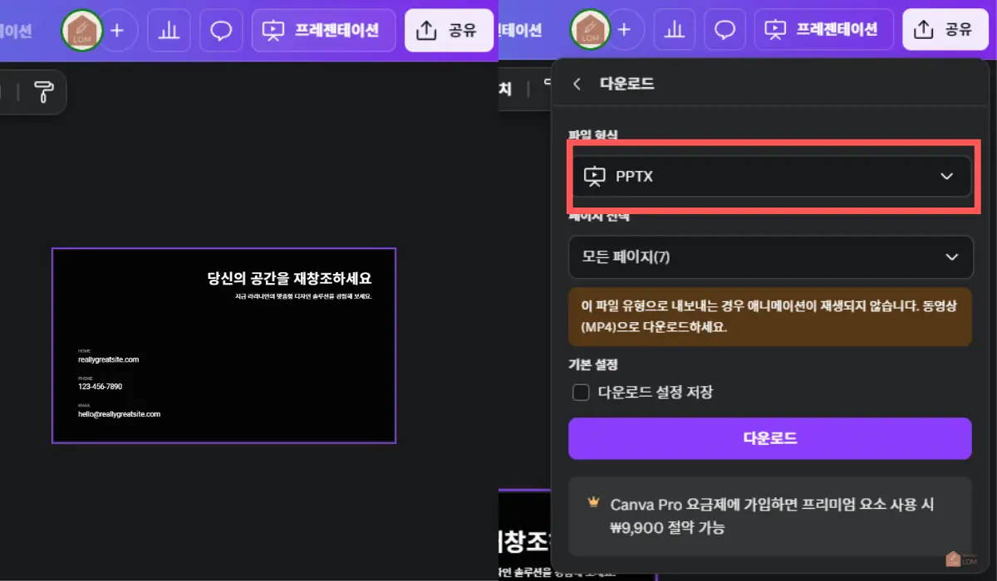Image resolution: width=997 pixels, height=581 pixels.
Task: Open the PPTX file format dropdown
Action: tap(770, 176)
